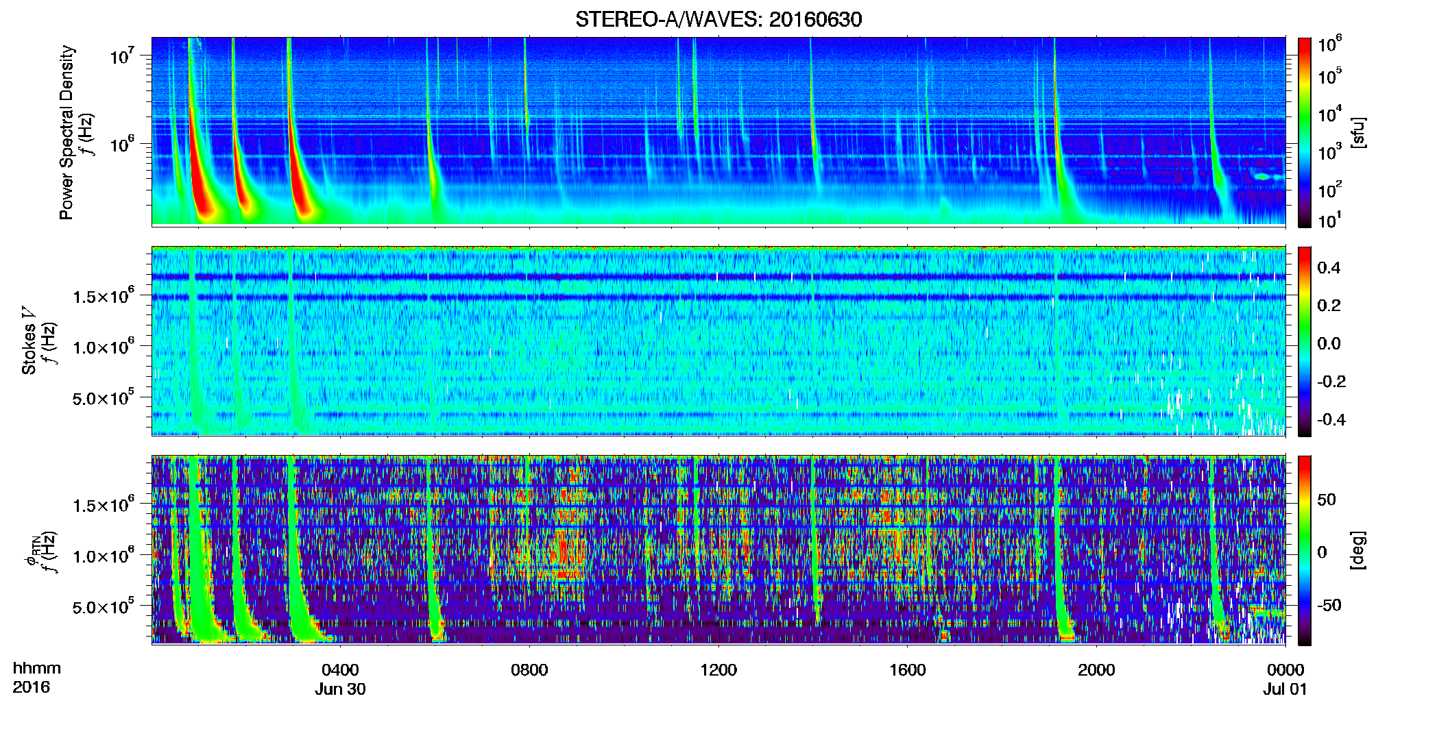1437x740 pixels.
Task: Click inside the Stokes V spectrogram panel
Action: click(718, 341)
